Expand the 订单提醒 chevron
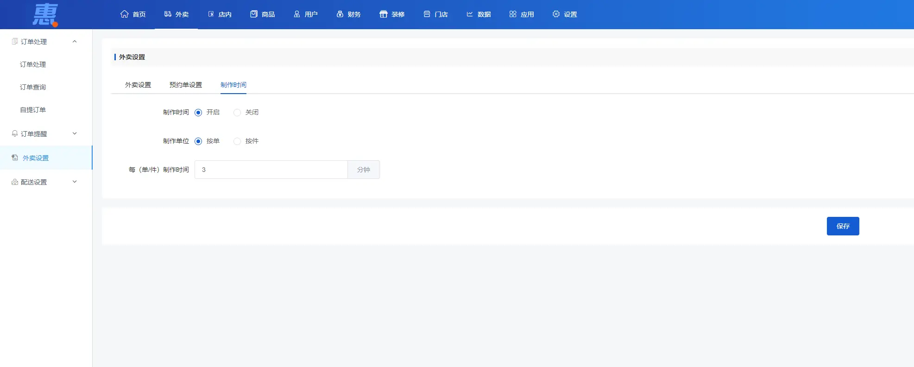This screenshot has width=914, height=367. coord(75,133)
